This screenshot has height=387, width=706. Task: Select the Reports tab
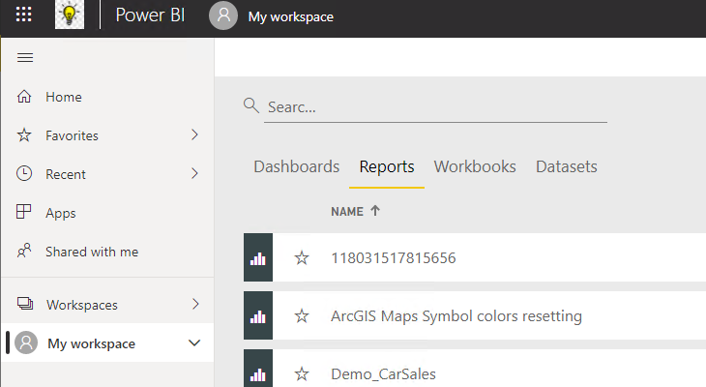[x=387, y=167]
